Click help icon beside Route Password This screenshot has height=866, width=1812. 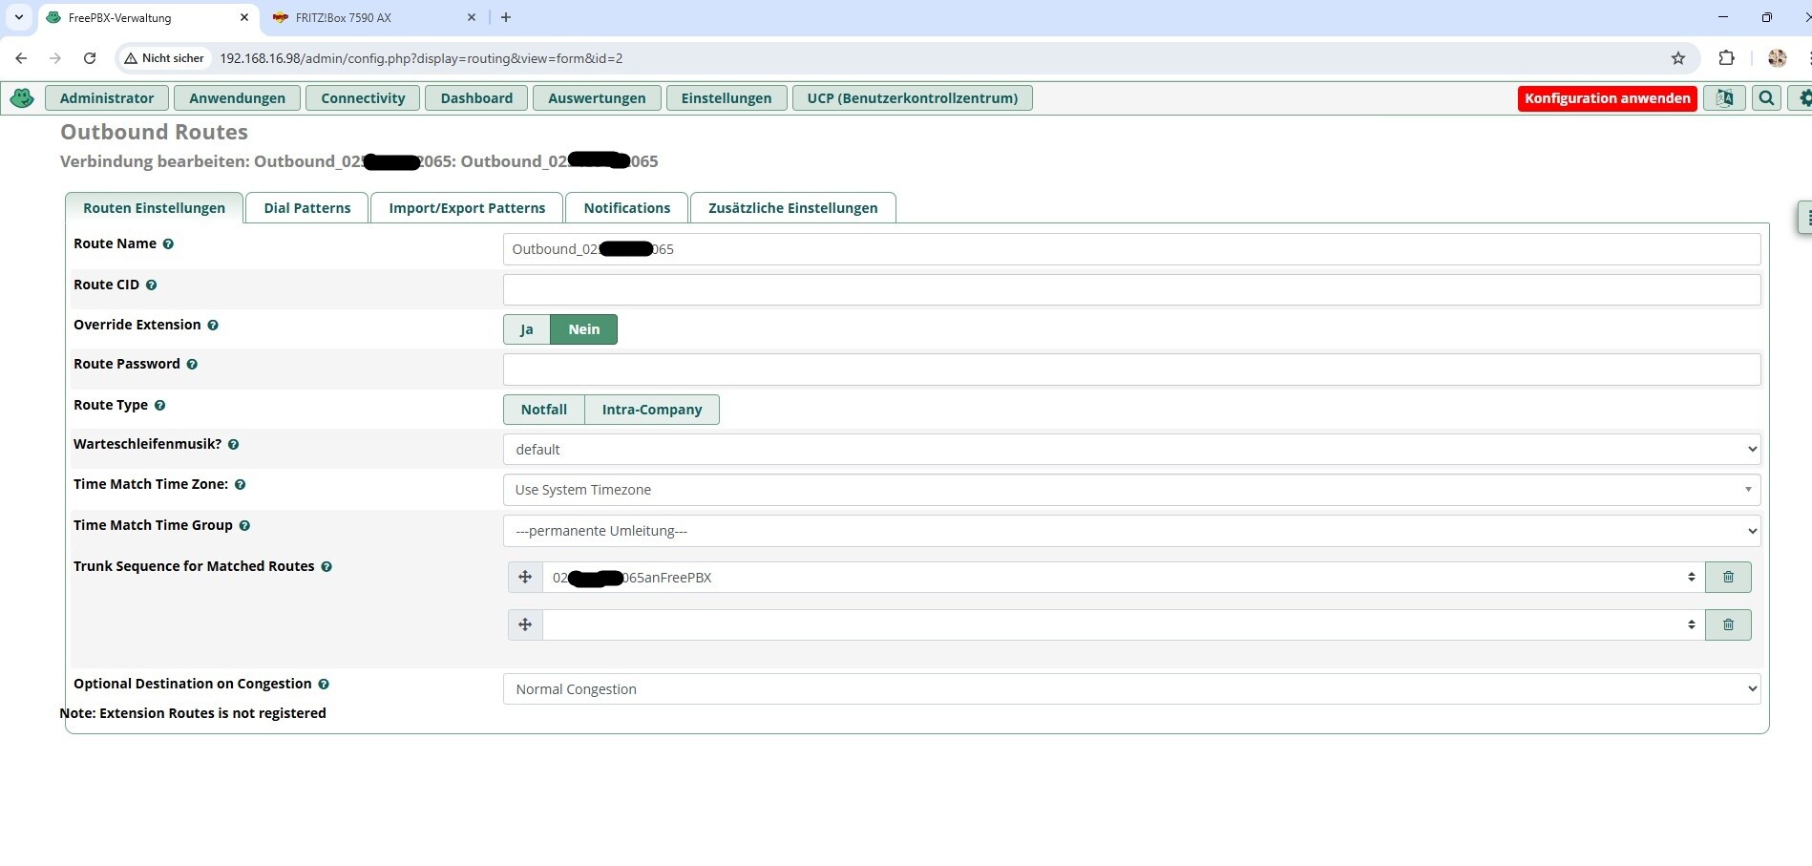point(192,365)
